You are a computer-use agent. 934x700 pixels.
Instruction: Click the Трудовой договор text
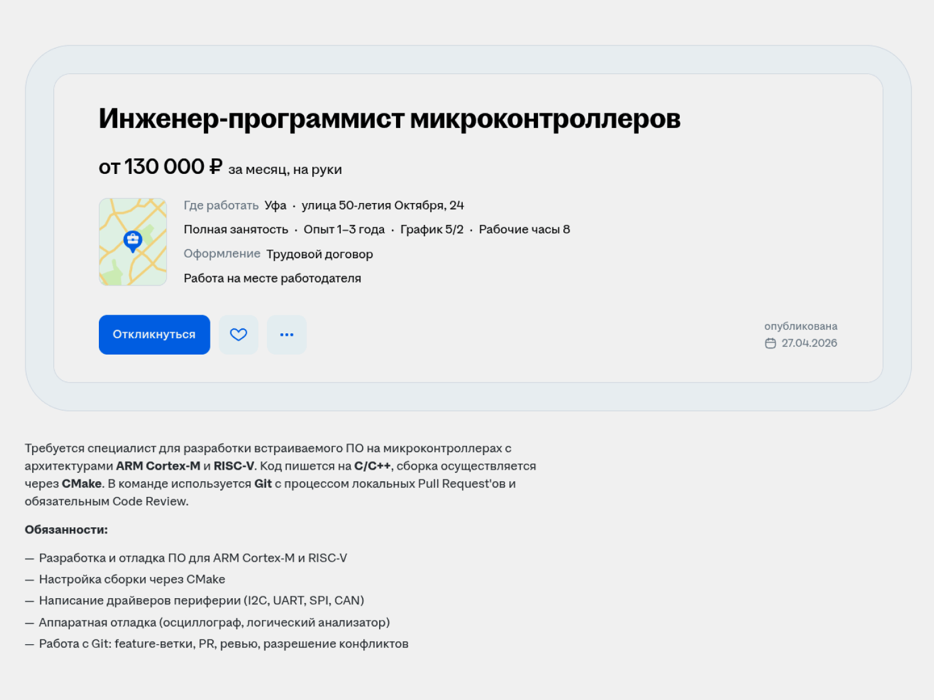[320, 254]
